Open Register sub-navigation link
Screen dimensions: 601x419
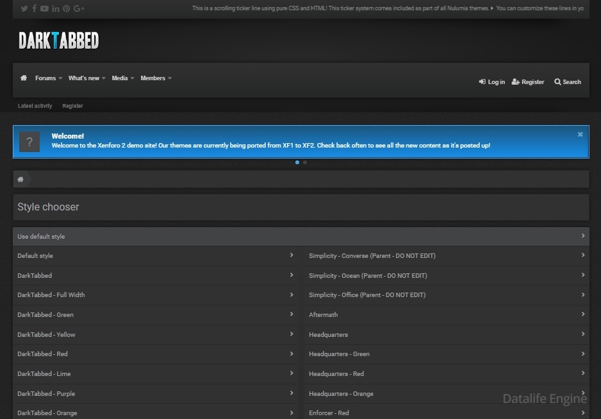(x=72, y=106)
